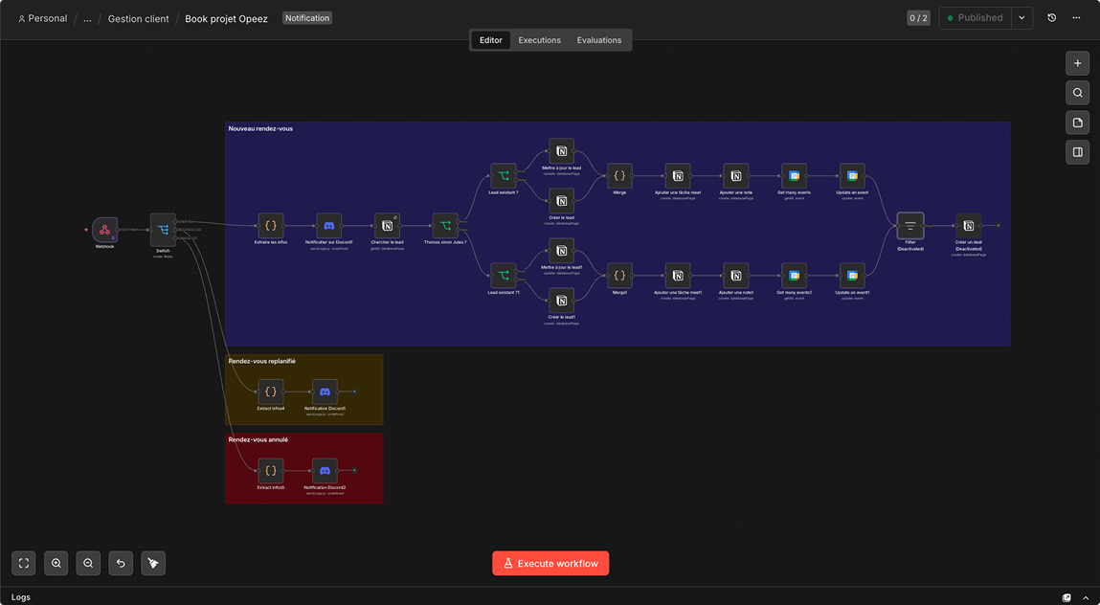Fit workflow to view with the expand icon

pyautogui.click(x=24, y=563)
